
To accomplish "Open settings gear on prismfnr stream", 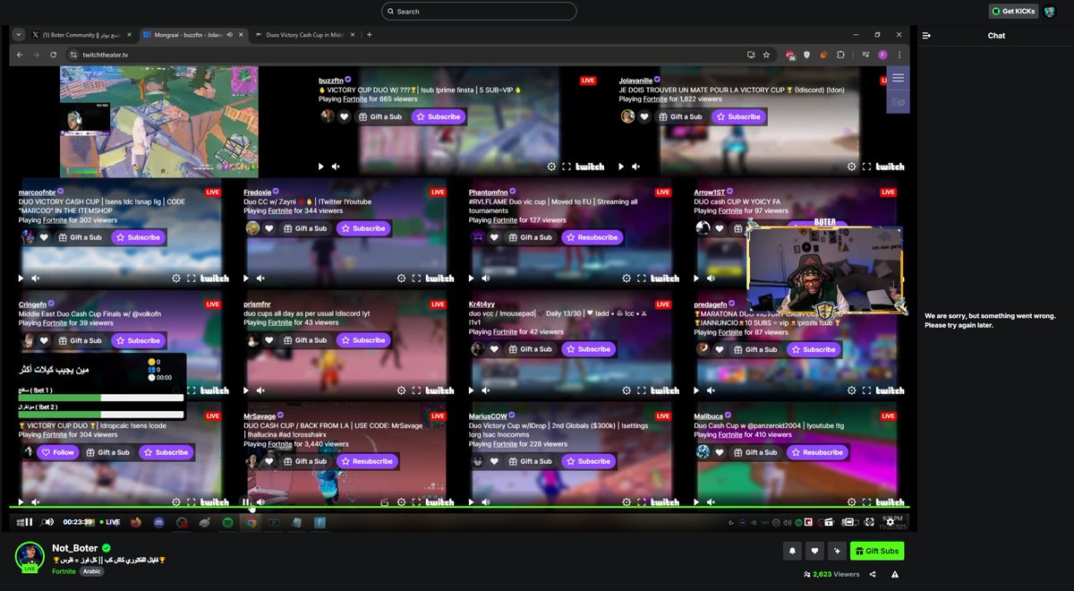I will click(x=401, y=390).
